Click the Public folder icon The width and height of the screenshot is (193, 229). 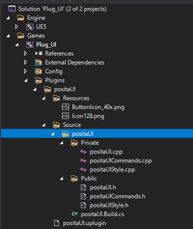74,178
